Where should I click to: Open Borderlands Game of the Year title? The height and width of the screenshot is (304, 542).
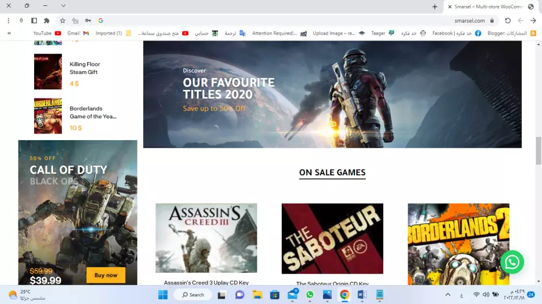(93, 113)
